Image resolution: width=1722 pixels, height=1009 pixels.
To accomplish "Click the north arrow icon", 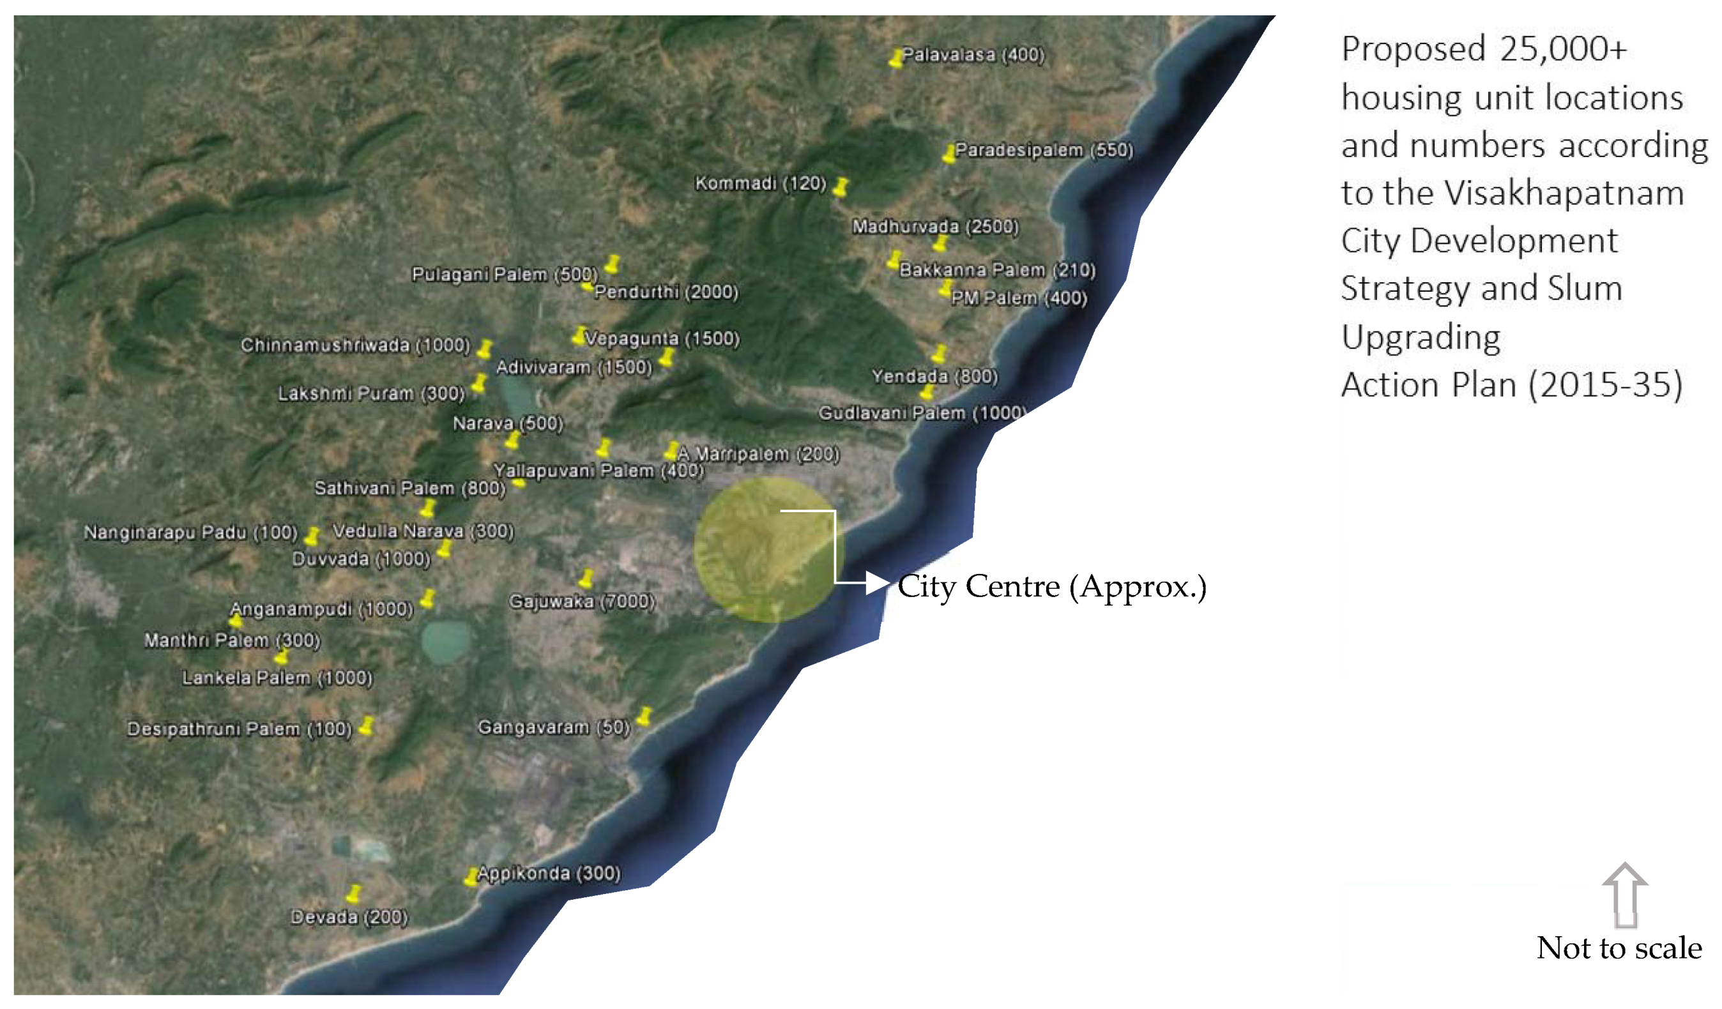I will (1625, 895).
